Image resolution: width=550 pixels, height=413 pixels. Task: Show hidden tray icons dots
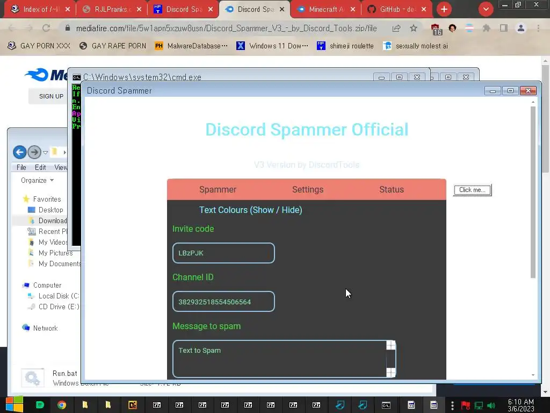(452, 405)
